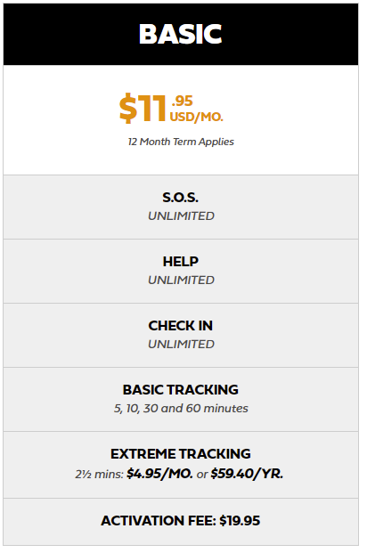Click UNLIMITED under CHECK IN
Image resolution: width=367 pixels, height=553 pixels.
coord(181,345)
